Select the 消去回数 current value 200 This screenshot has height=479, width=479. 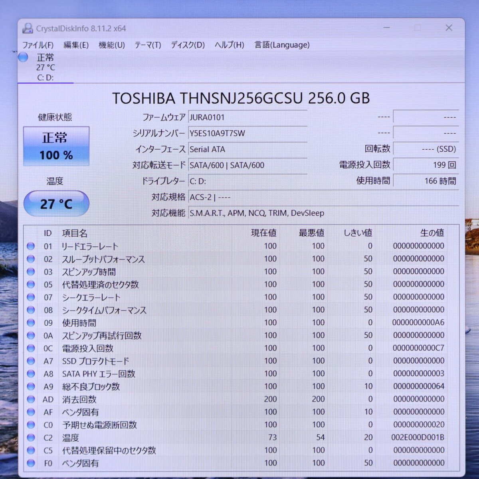(270, 399)
